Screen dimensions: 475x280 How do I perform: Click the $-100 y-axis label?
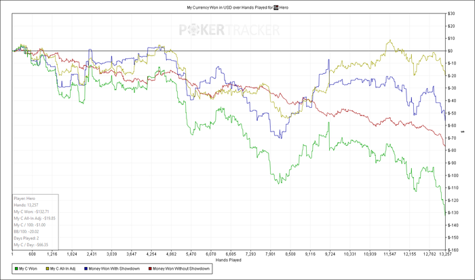tap(453, 176)
